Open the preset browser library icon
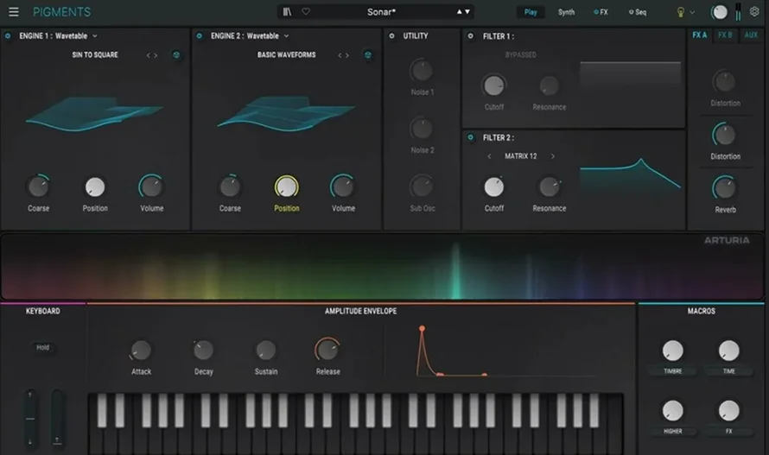The width and height of the screenshot is (769, 455). pos(287,12)
